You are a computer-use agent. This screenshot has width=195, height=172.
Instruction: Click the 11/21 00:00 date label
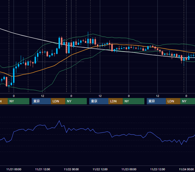point(14,169)
